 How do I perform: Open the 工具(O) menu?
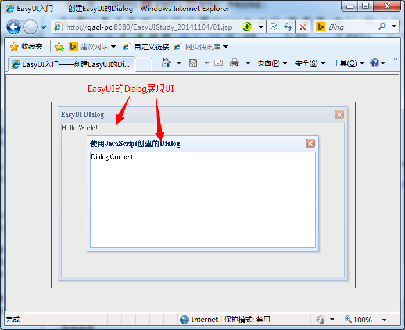click(349, 63)
